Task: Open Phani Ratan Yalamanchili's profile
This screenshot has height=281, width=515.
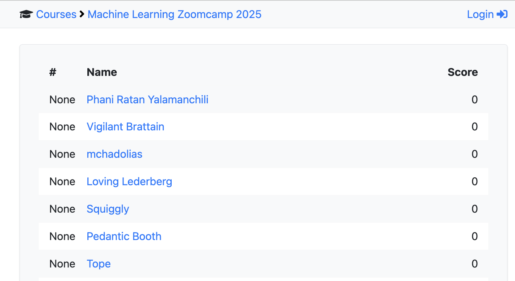Action: [x=147, y=100]
